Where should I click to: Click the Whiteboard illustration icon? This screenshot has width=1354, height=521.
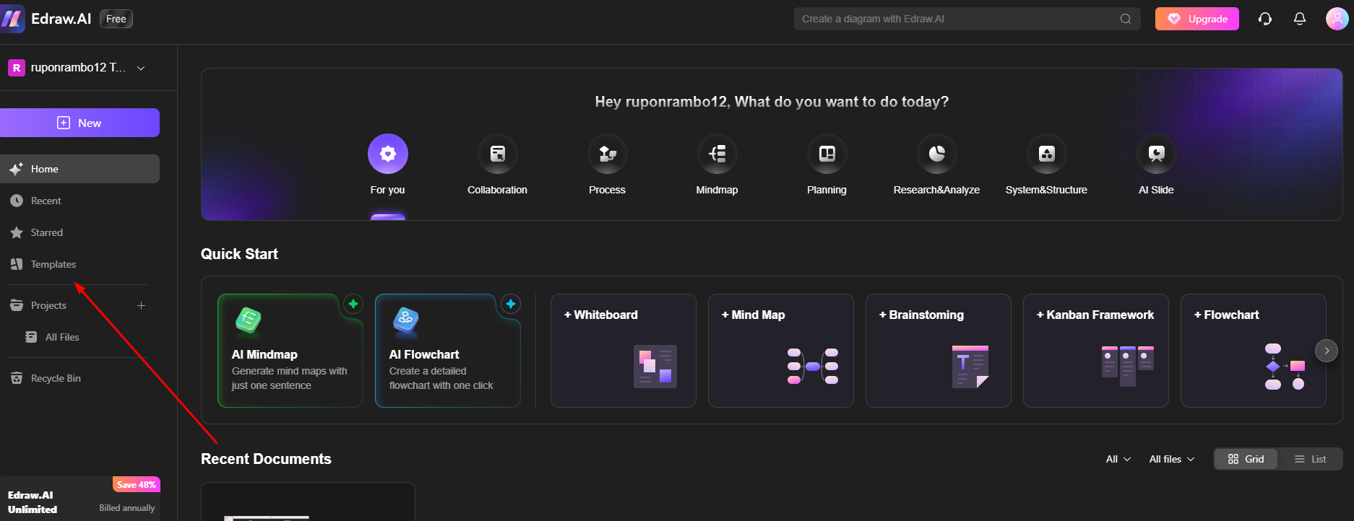tap(655, 366)
